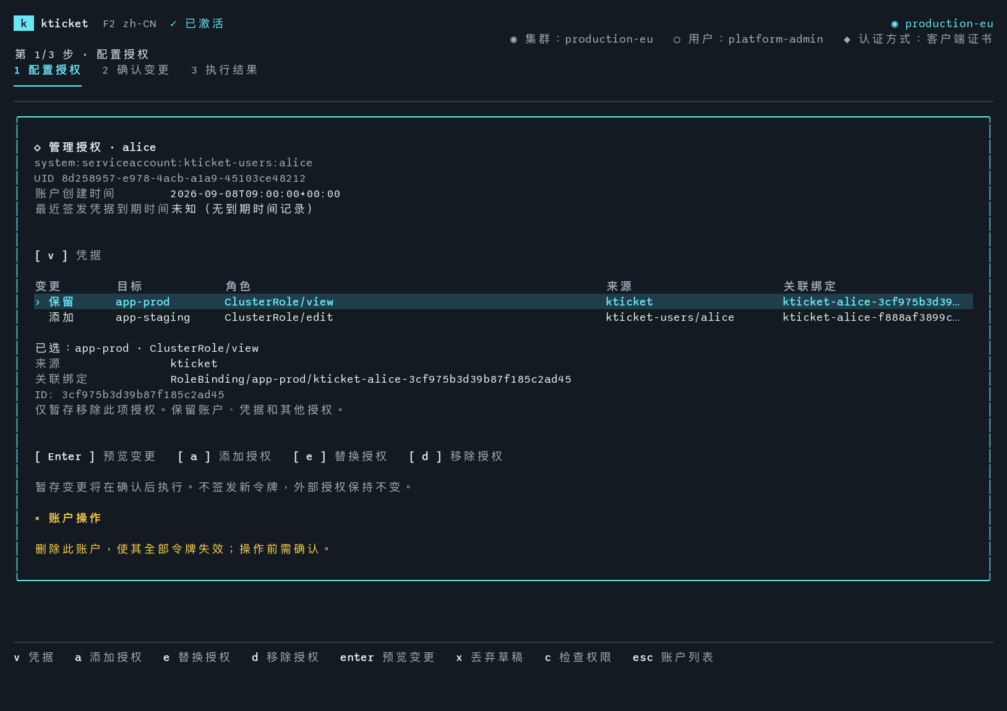
Task: Click [ d ] 移除授权 button
Action: [456, 456]
